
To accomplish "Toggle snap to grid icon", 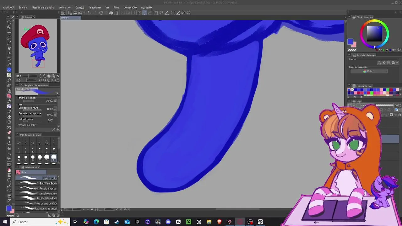I will 150,13.
